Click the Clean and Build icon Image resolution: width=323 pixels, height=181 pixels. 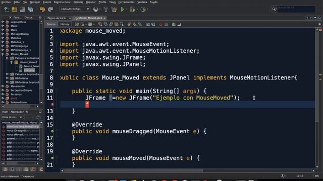[114, 9]
